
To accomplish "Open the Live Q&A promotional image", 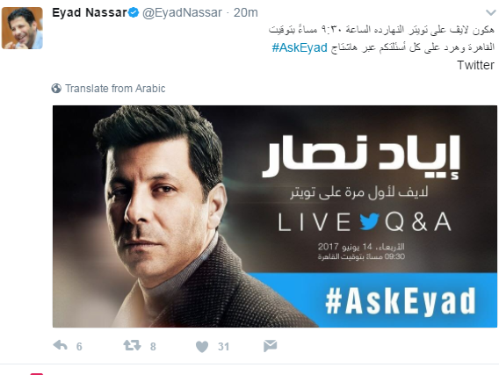I will [275, 216].
